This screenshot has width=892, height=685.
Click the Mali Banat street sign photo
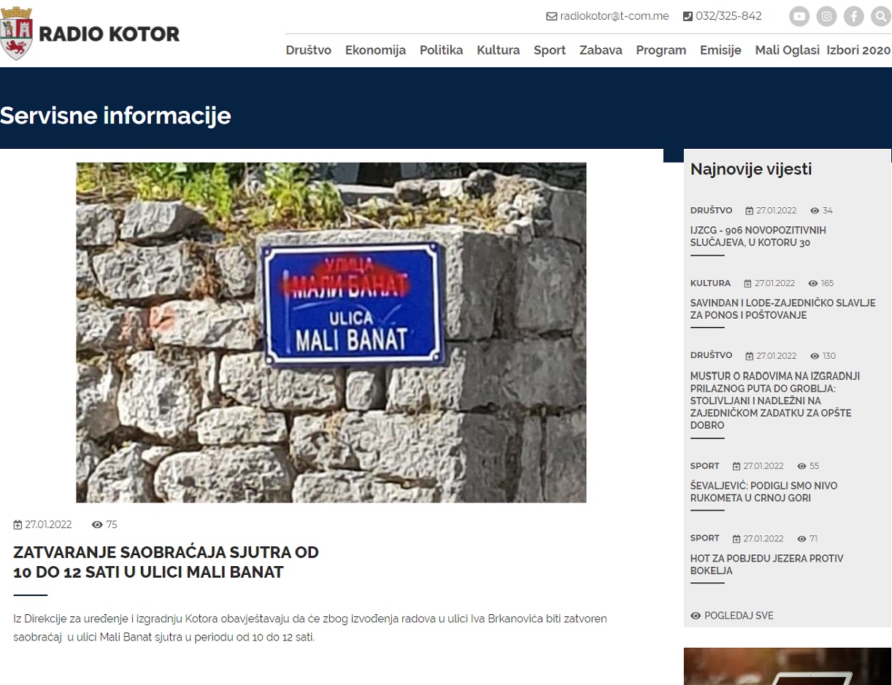point(331,333)
